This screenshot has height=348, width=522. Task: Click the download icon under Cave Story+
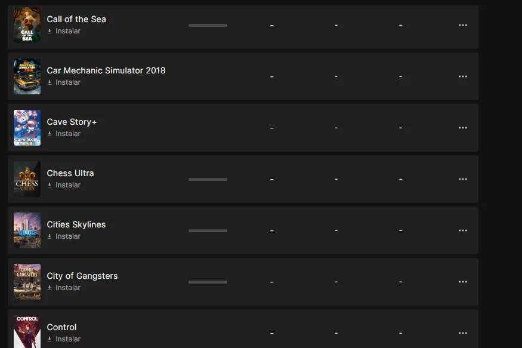click(50, 134)
